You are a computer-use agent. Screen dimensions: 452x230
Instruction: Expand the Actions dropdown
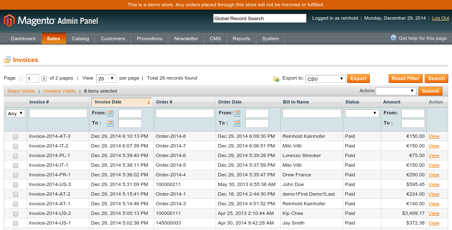pyautogui.click(x=395, y=91)
